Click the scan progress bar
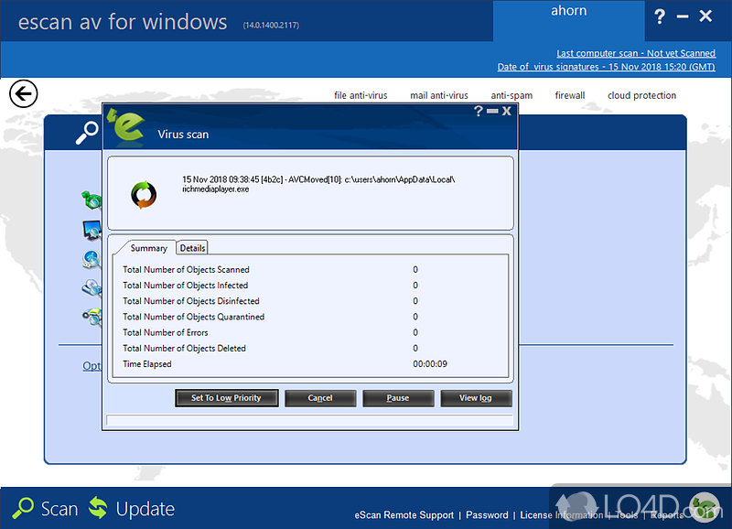732x529 pixels. 310,420
